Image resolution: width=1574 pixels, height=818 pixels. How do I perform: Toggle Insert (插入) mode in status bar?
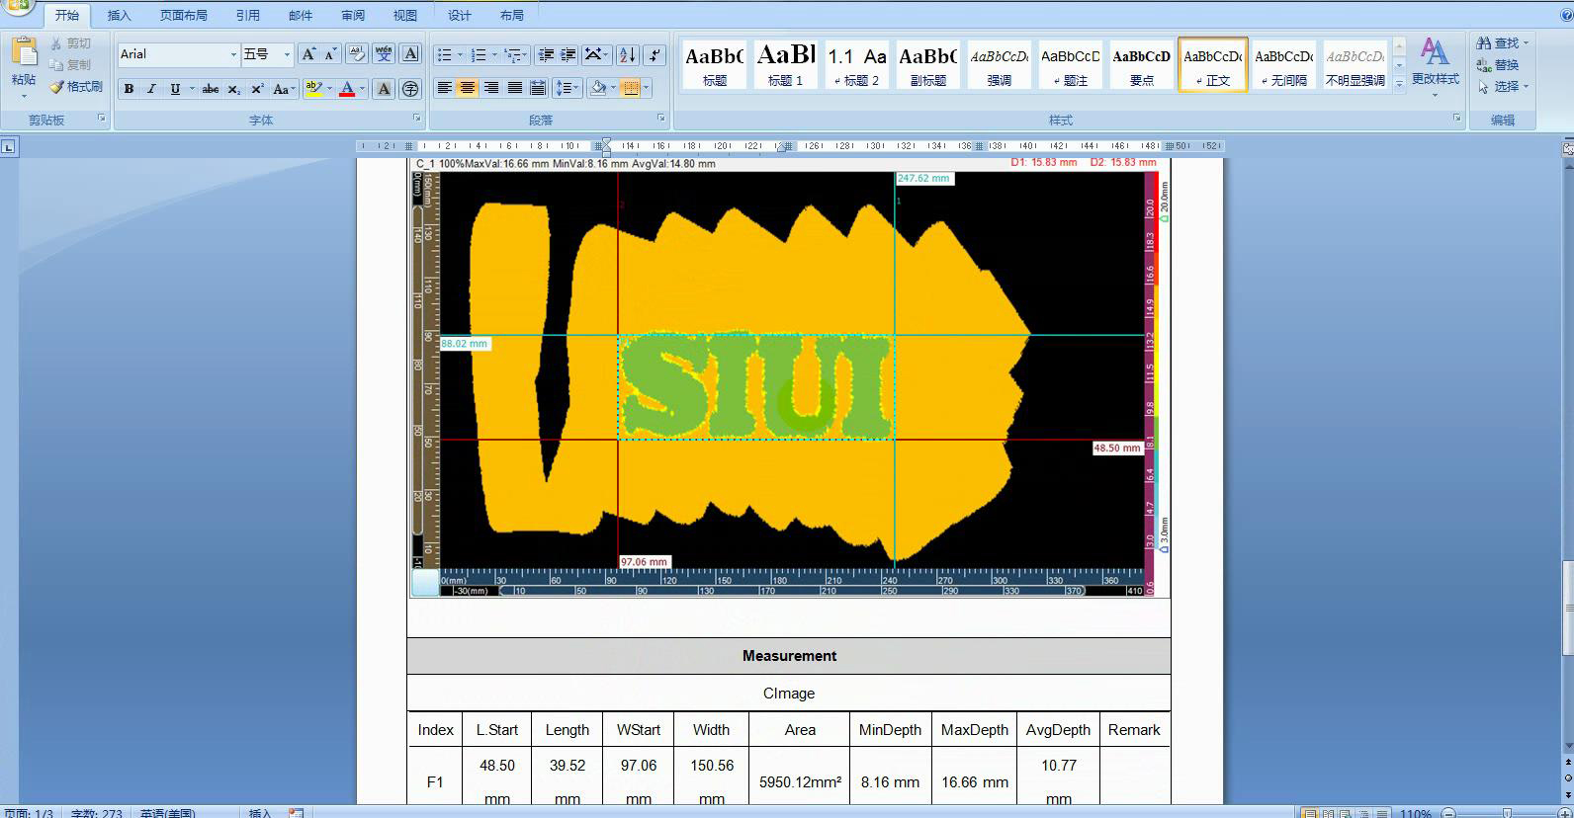[260, 813]
